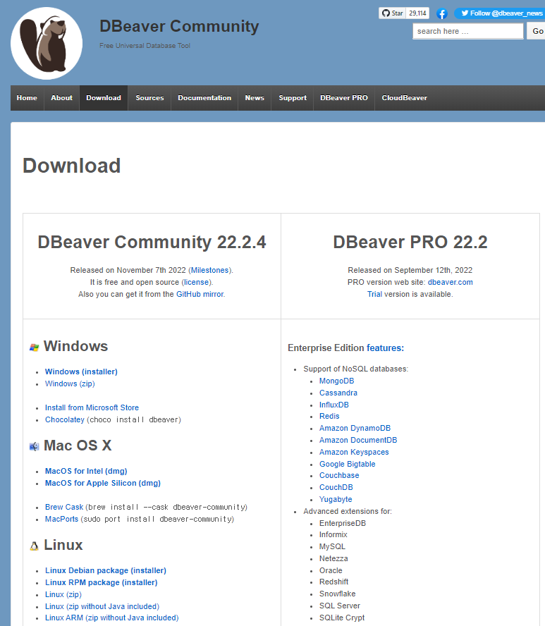The image size is (545, 626).
Task: Open the Documentation menu item
Action: [204, 98]
